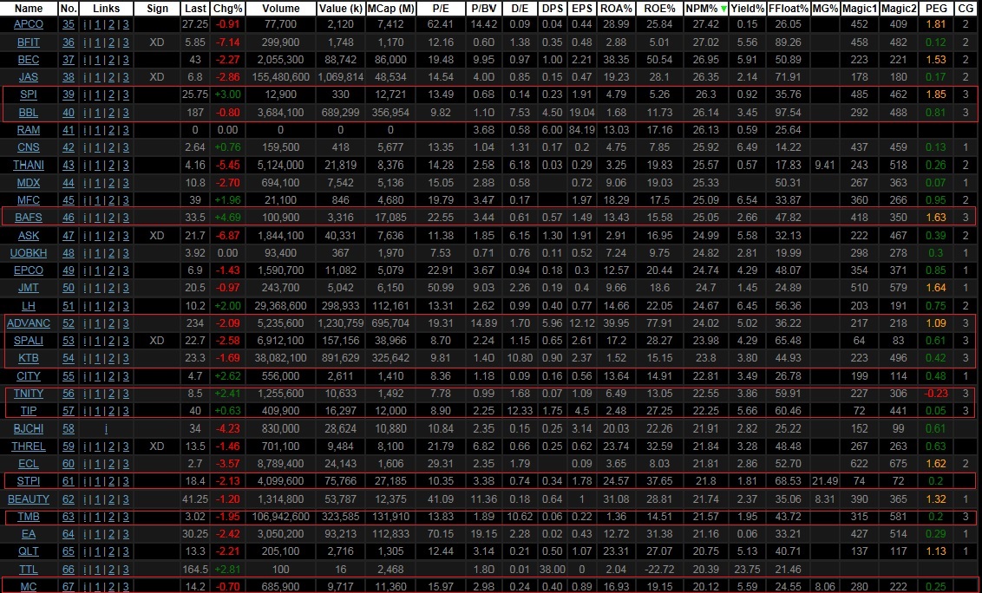Open link 2 in the TIP row
The height and width of the screenshot is (593, 982).
pyautogui.click(x=112, y=412)
